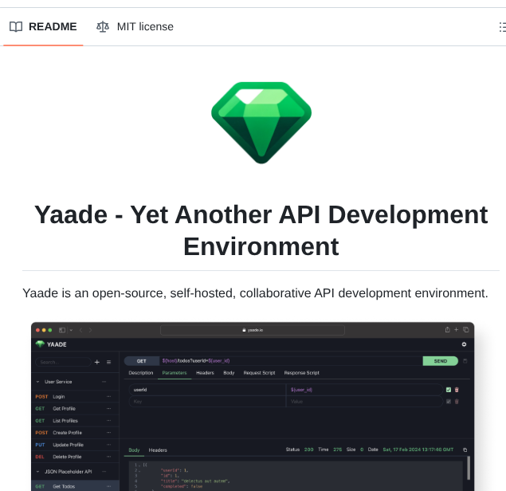This screenshot has height=491, width=506.
Task: Click the plus icon beside sidebar Search
Action: (96, 362)
